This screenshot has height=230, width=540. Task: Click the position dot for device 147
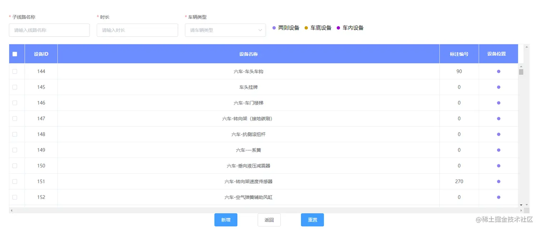pos(499,119)
